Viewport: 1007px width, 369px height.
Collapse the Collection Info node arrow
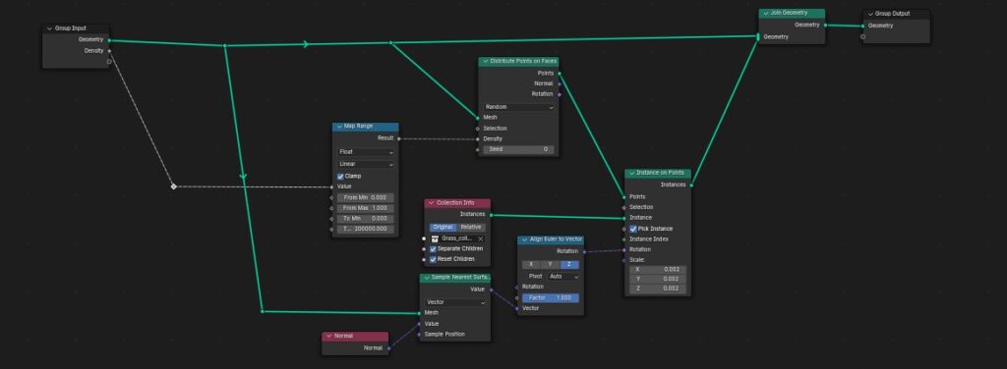pyautogui.click(x=432, y=203)
